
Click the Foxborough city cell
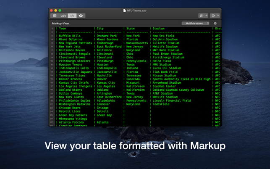coord(105,43)
